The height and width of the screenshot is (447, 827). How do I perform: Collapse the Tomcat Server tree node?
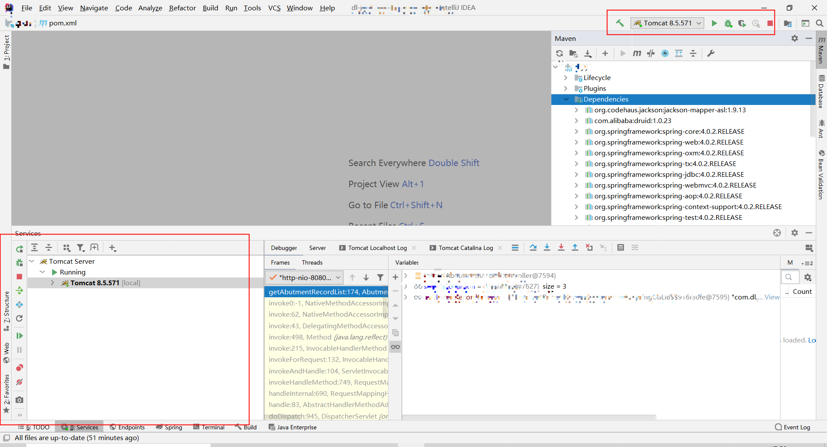point(32,261)
